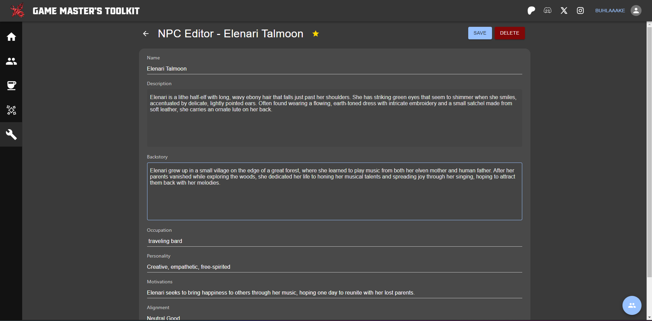652x321 pixels.
Task: Open the BUHLAAAKE username menu
Action: pos(610,11)
